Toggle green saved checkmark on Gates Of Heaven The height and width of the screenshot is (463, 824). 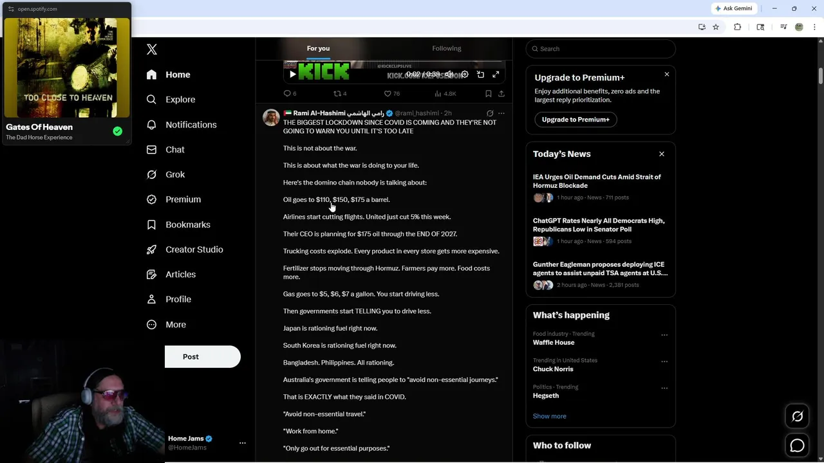click(117, 131)
